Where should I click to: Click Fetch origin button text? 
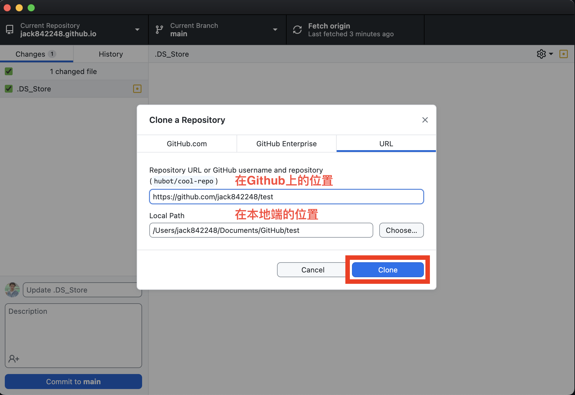329,26
